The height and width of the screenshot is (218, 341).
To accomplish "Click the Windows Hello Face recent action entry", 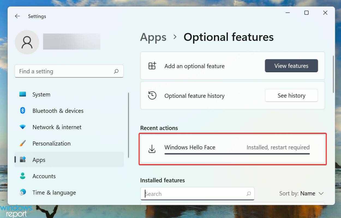I will click(x=233, y=149).
